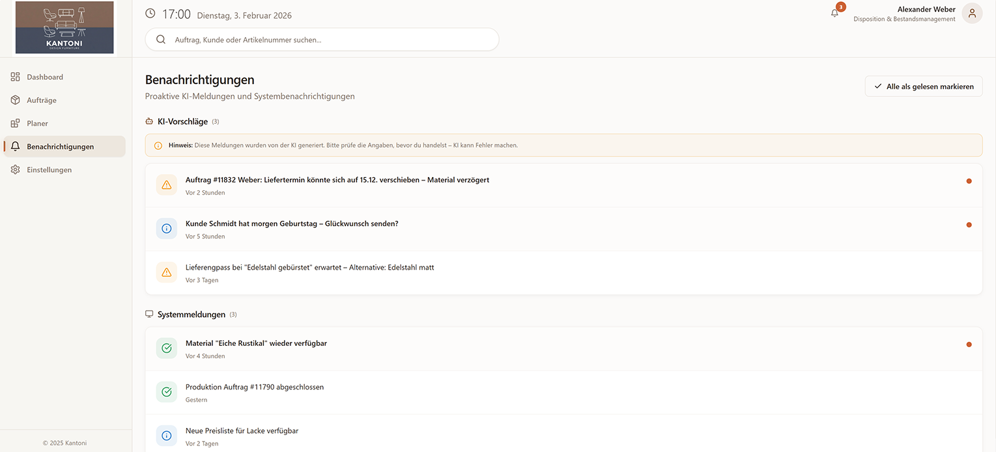
Task: Open Einstellungen from the sidebar
Action: 49,170
